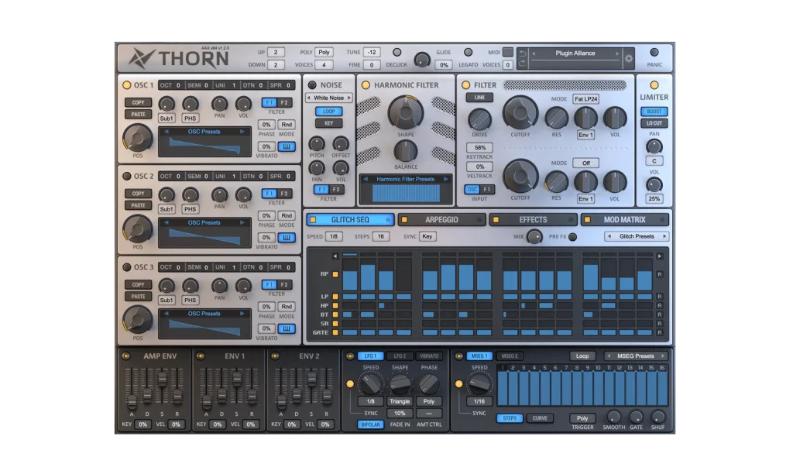Click the filter LINK button
Viewport: 793px width, 474px height.
[479, 97]
